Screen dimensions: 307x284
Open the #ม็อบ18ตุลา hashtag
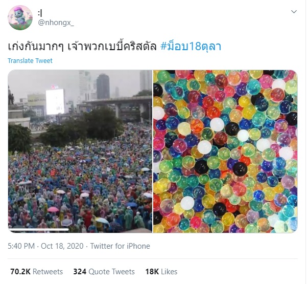[191, 46]
